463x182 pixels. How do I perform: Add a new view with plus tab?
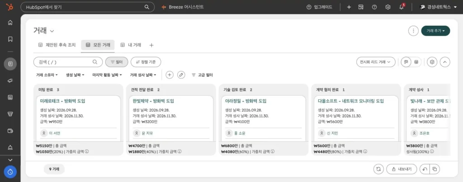coord(151,45)
